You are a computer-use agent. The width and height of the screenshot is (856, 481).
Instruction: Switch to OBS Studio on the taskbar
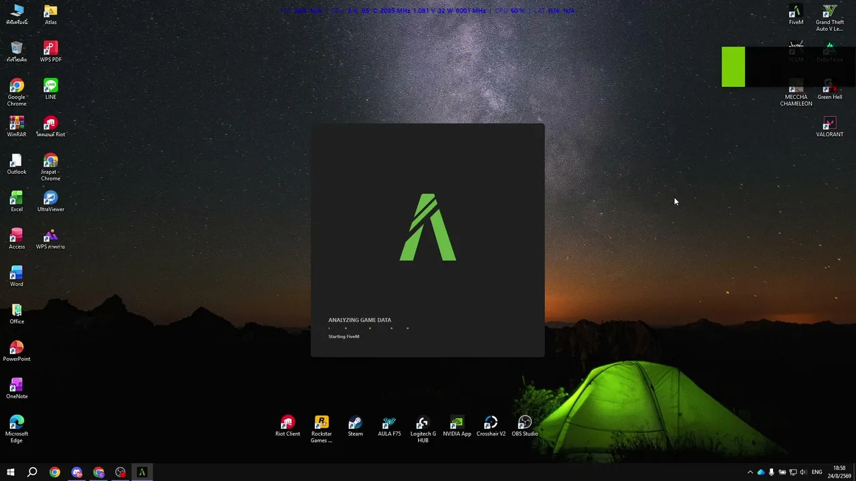coord(120,472)
